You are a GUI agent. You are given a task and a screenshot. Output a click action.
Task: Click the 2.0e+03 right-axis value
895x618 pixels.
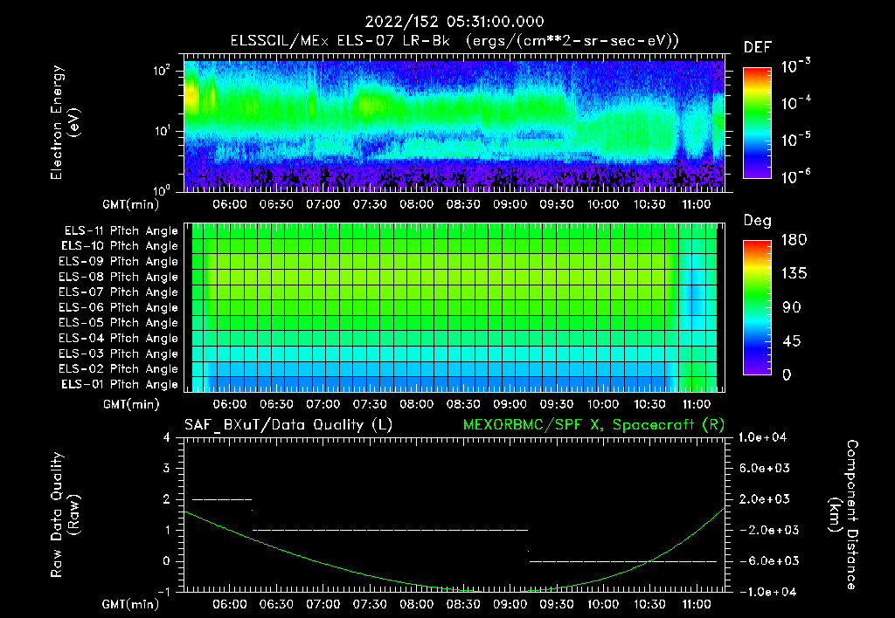click(x=764, y=498)
